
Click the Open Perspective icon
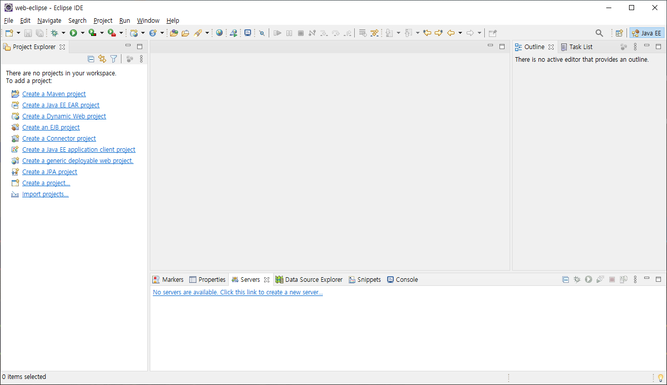pos(619,33)
